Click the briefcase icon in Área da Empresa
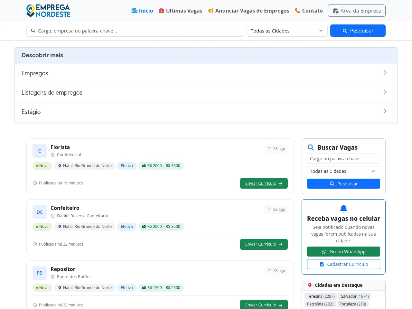The height and width of the screenshot is (309, 412). tap(335, 11)
